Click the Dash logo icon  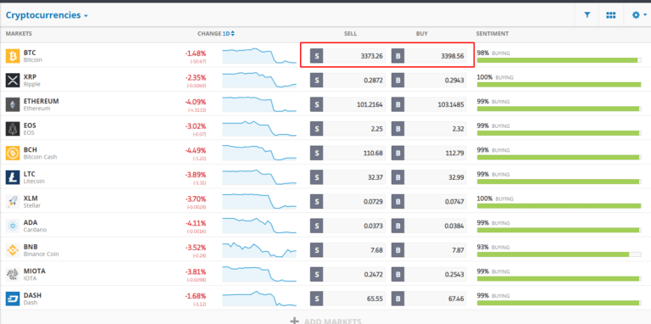(13, 299)
